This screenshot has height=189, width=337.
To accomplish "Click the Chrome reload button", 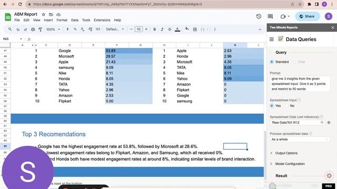I will pos(20,4).
